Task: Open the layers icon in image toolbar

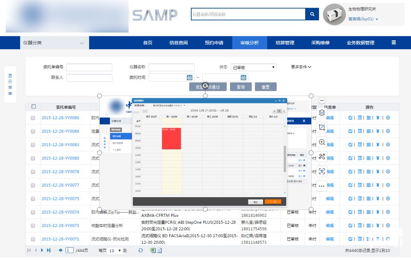Action: coord(322,113)
